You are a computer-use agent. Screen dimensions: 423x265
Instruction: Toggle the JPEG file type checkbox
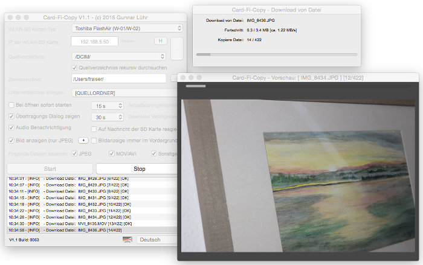74,153
